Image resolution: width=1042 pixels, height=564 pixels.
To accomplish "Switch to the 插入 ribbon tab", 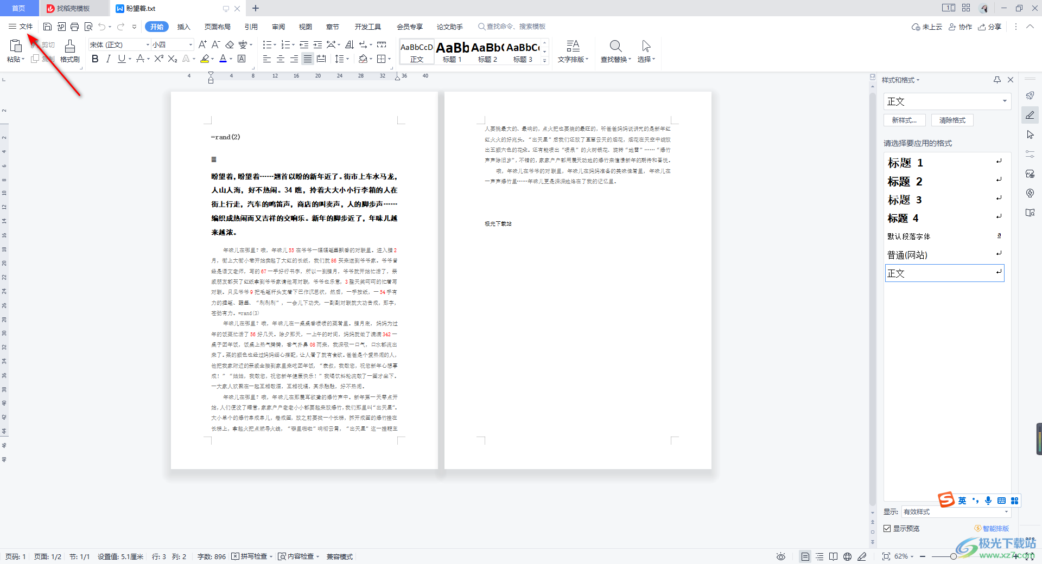I will [x=184, y=27].
